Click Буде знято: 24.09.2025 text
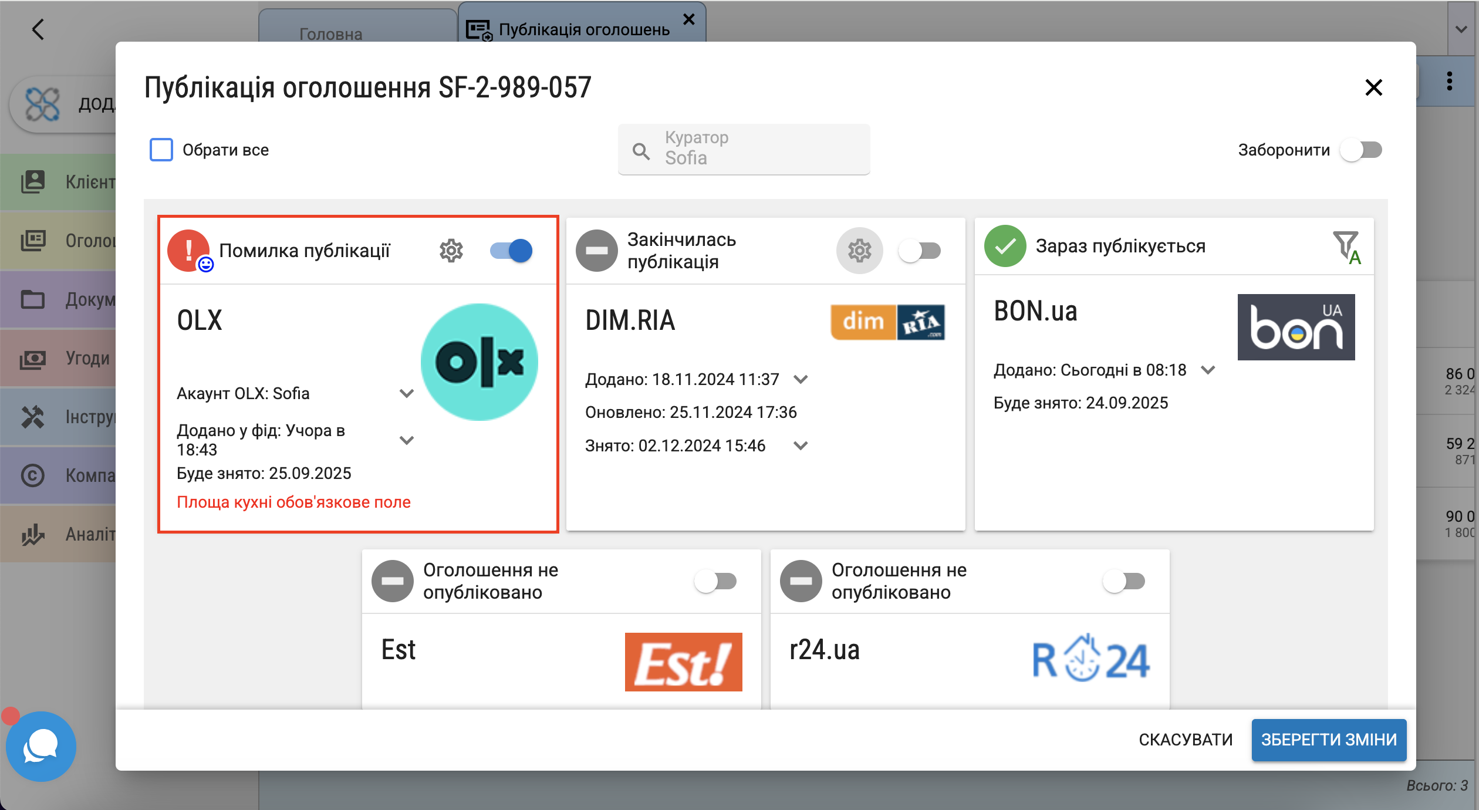The image size is (1479, 810). tap(1080, 403)
